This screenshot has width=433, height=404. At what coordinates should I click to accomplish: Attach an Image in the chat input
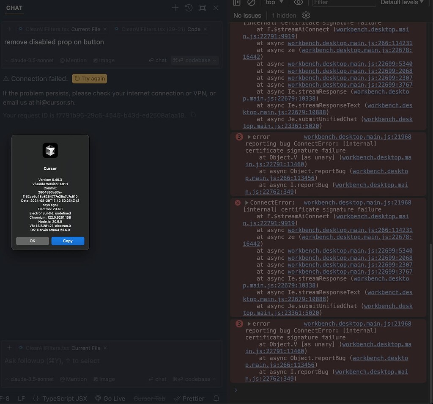104,60
